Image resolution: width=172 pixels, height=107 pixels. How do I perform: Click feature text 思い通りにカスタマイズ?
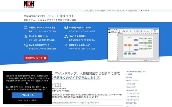pyautogui.click(x=39, y=45)
